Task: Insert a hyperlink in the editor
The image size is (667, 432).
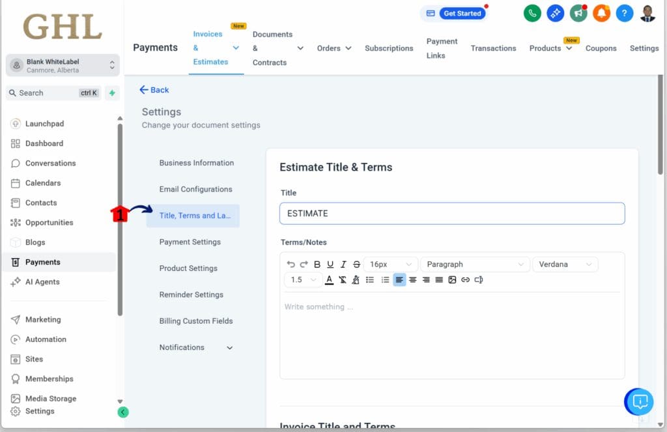Action: click(x=465, y=280)
